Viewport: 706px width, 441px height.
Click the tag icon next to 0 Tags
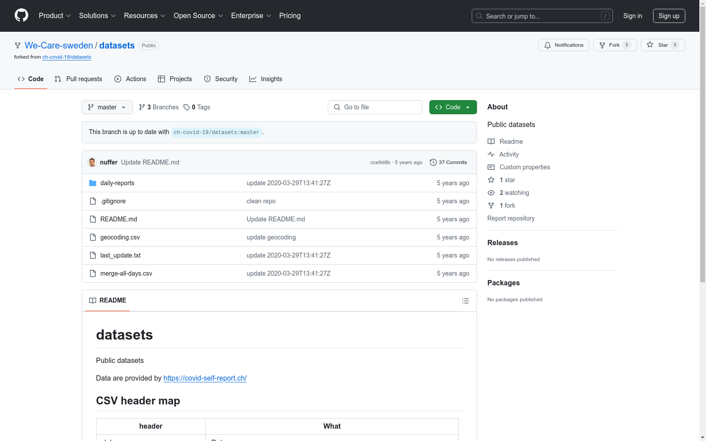coord(187,107)
